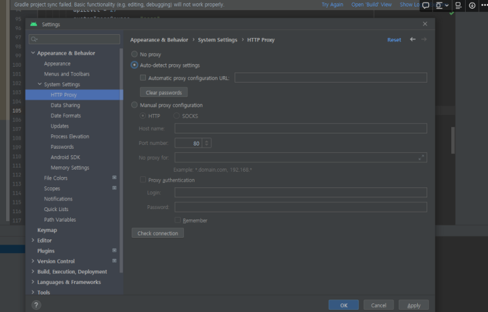The width and height of the screenshot is (488, 312).
Task: Collapse the Appearance & Behavior tree node
Action: 32,53
